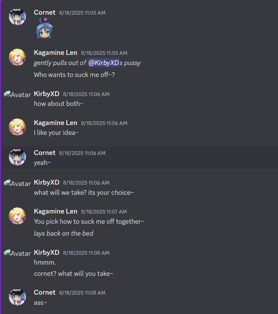Viewport: 278px width, 314px height.
Task: Open Cornet's avatar on the 11:05 AM message
Action: point(17,17)
